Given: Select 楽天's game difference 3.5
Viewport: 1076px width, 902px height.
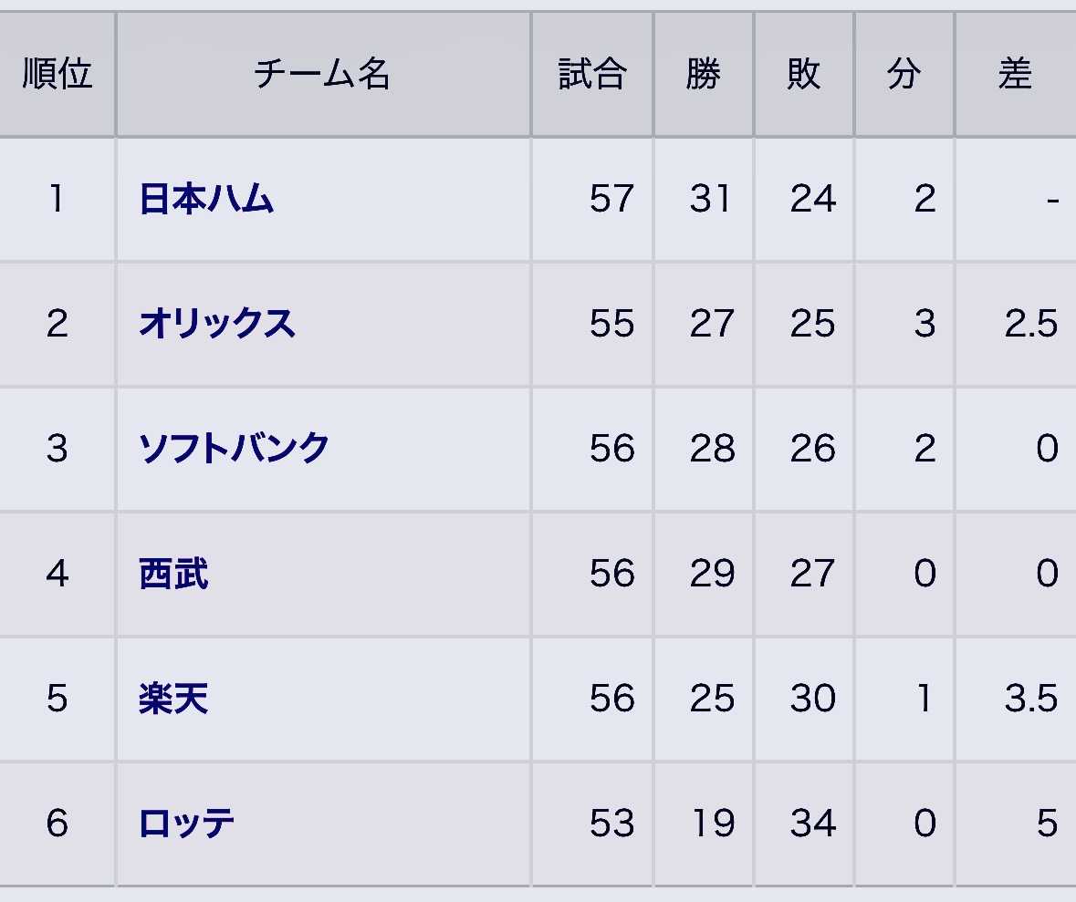Looking at the screenshot, I should (1031, 699).
